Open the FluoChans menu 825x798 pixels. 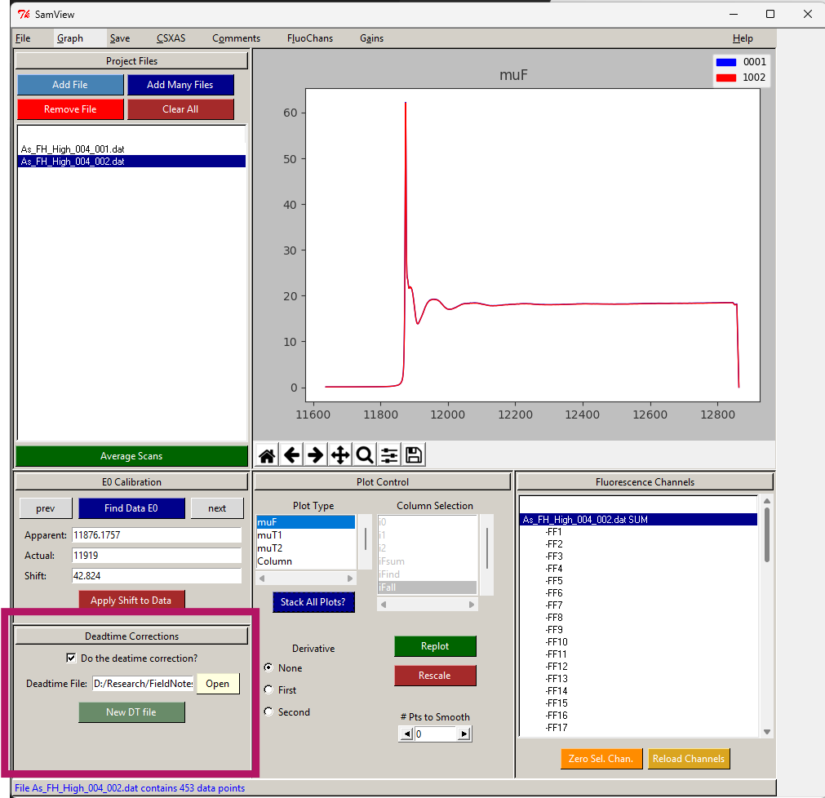click(309, 38)
